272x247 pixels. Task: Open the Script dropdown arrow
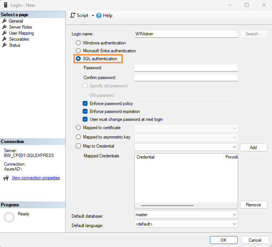tap(93, 15)
